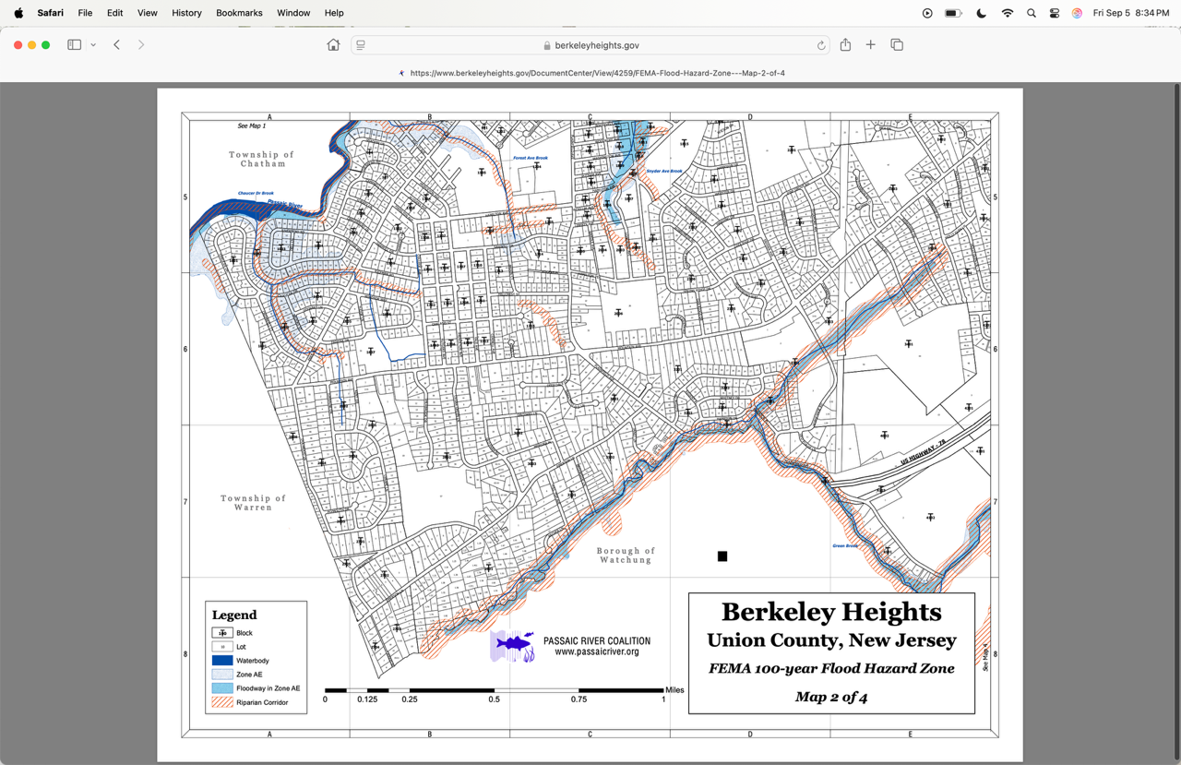1181x765 pixels.
Task: Click the Passaic River Coalition logo
Action: tap(513, 646)
